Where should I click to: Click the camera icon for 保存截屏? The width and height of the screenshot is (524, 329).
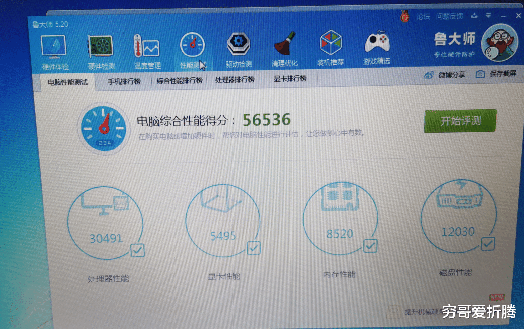[x=480, y=74]
